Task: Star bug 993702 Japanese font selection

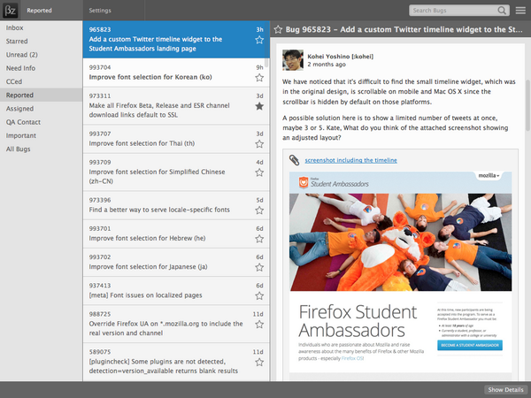Action: (259, 267)
